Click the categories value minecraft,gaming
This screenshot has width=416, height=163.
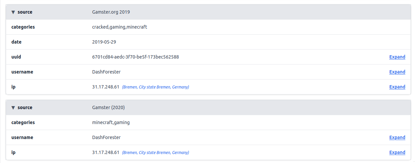coord(111,122)
